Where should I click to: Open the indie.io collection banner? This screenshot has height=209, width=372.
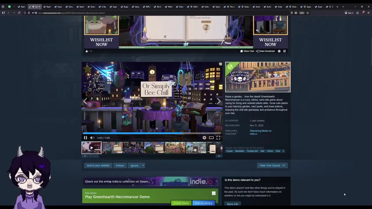[x=150, y=181]
